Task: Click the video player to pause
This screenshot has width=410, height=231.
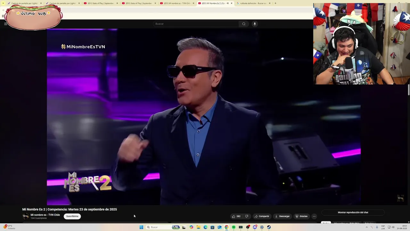Action: coord(204,117)
